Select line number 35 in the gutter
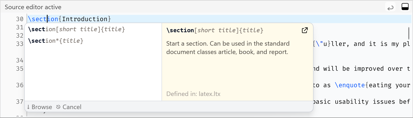Screen dimensions: 413x118 coord(20,69)
